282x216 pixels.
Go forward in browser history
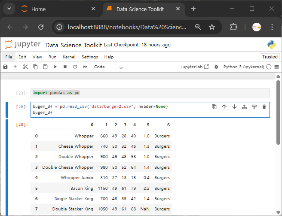point(25,27)
